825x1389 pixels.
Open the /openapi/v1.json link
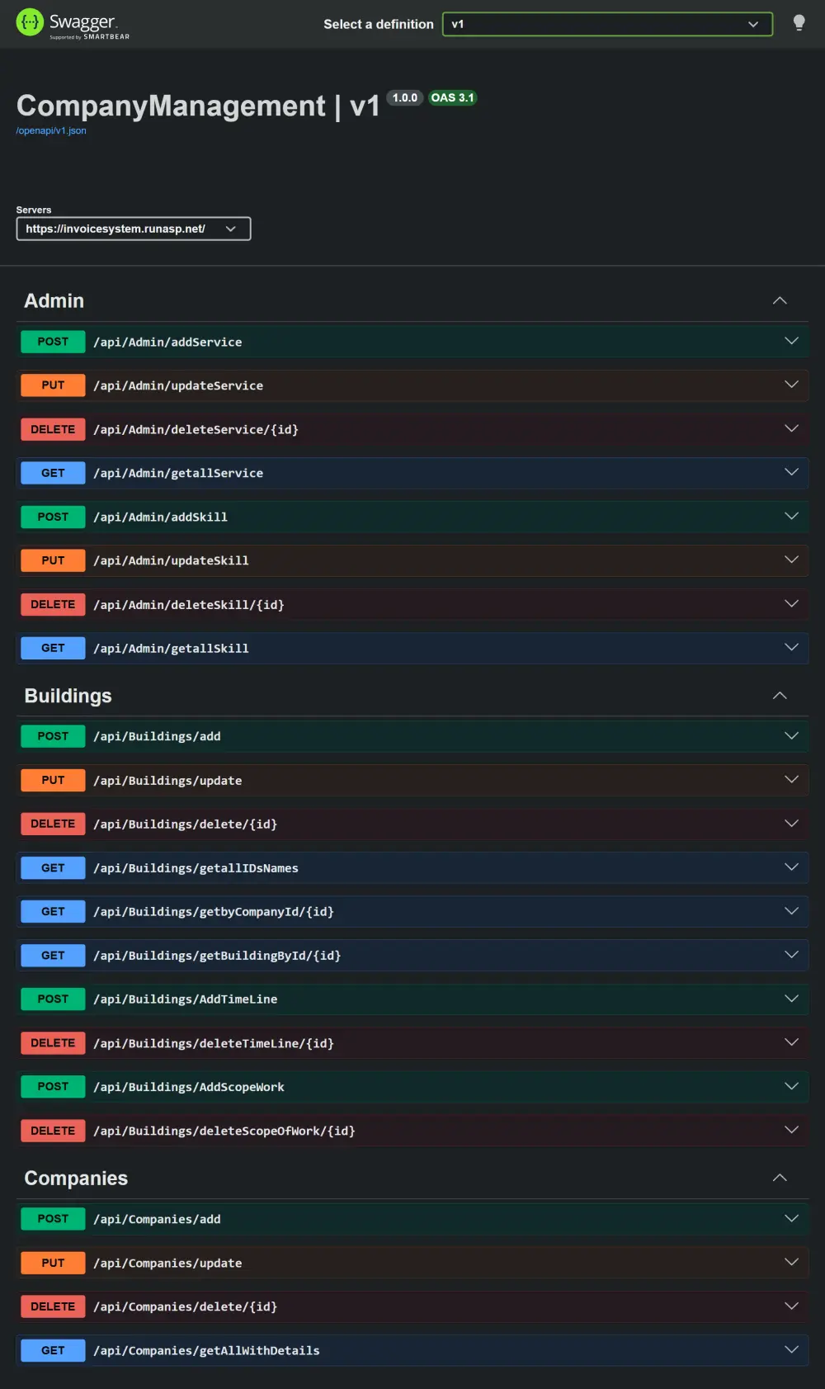click(x=51, y=130)
